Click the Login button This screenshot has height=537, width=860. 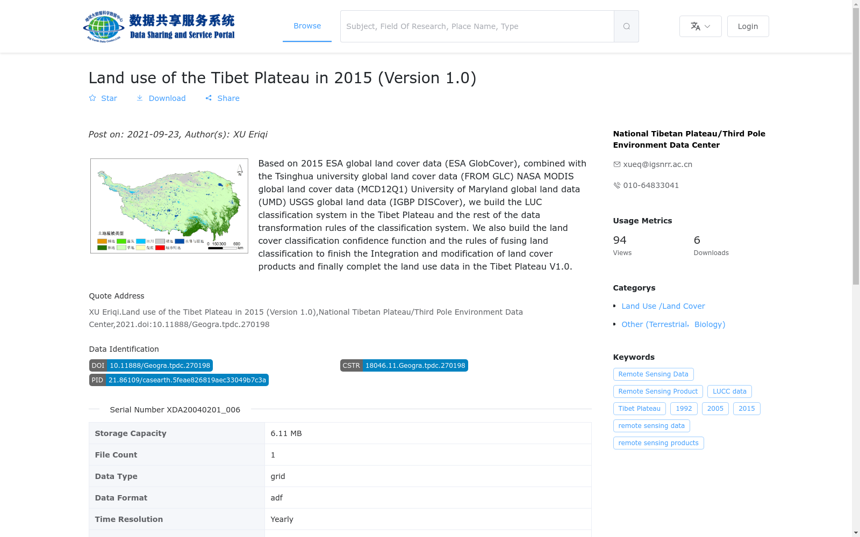pos(748,26)
